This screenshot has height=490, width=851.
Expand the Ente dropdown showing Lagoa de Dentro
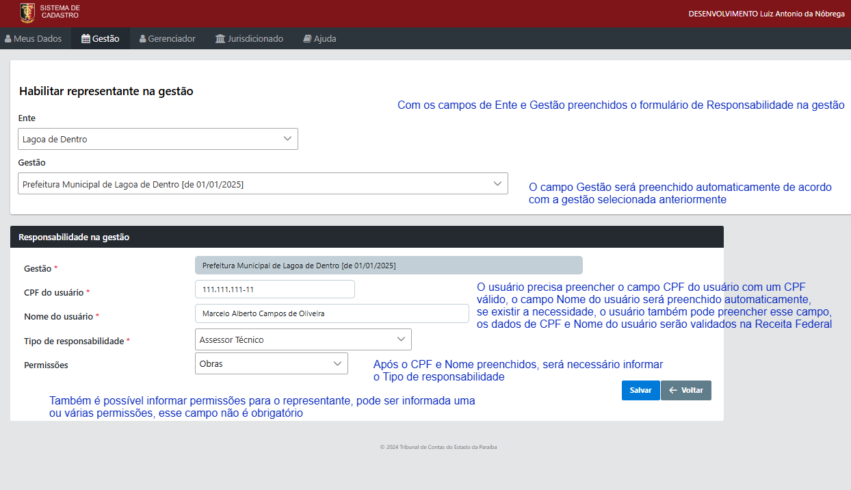(158, 139)
